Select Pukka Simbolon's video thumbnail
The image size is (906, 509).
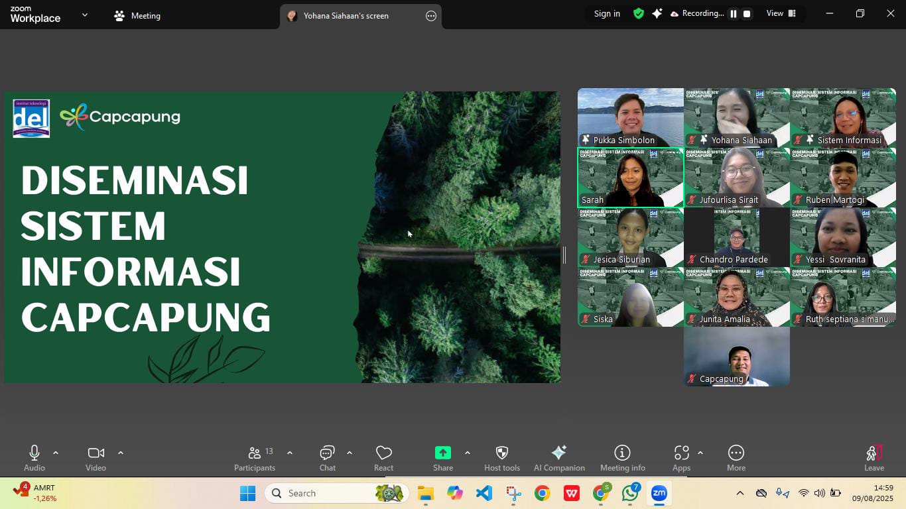coord(631,117)
